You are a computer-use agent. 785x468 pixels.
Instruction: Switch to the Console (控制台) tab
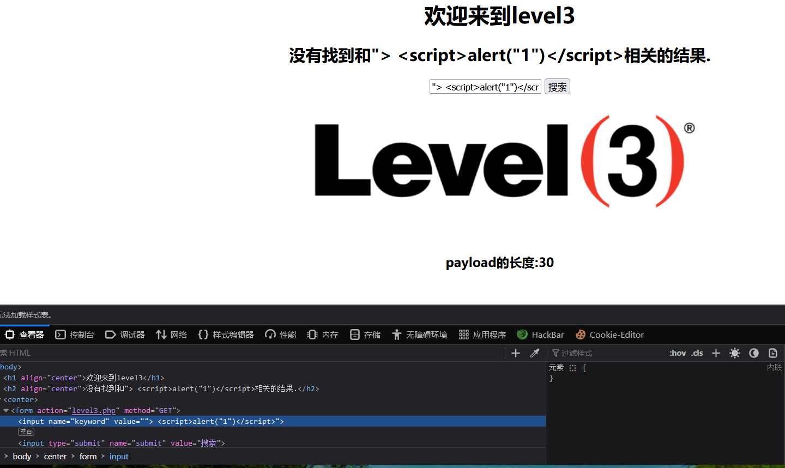pos(75,335)
